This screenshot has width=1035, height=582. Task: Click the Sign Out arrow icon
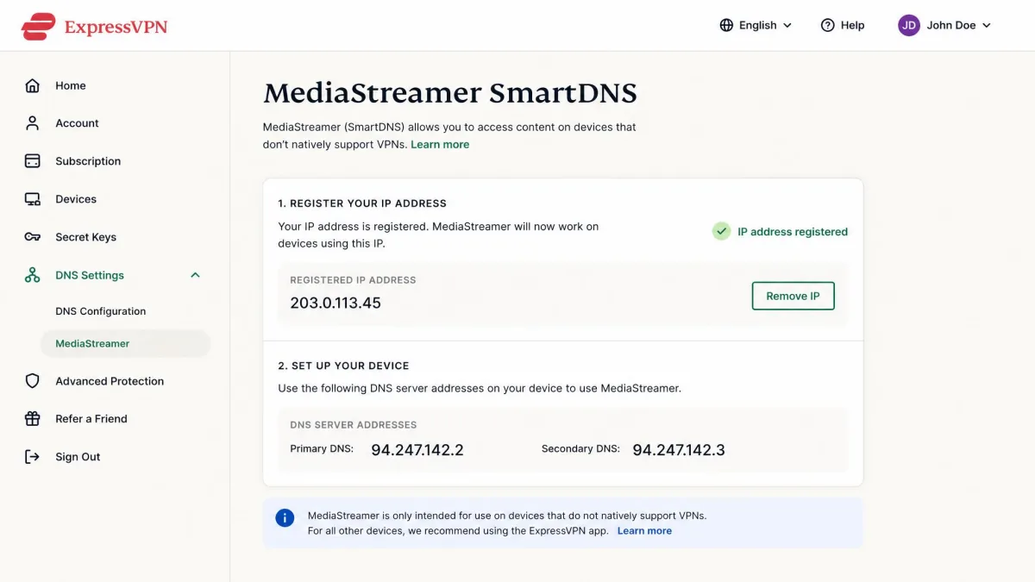click(33, 457)
